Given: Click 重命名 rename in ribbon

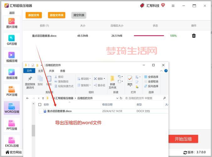Looking at the screenshot, I should pyautogui.click(x=100, y=85).
